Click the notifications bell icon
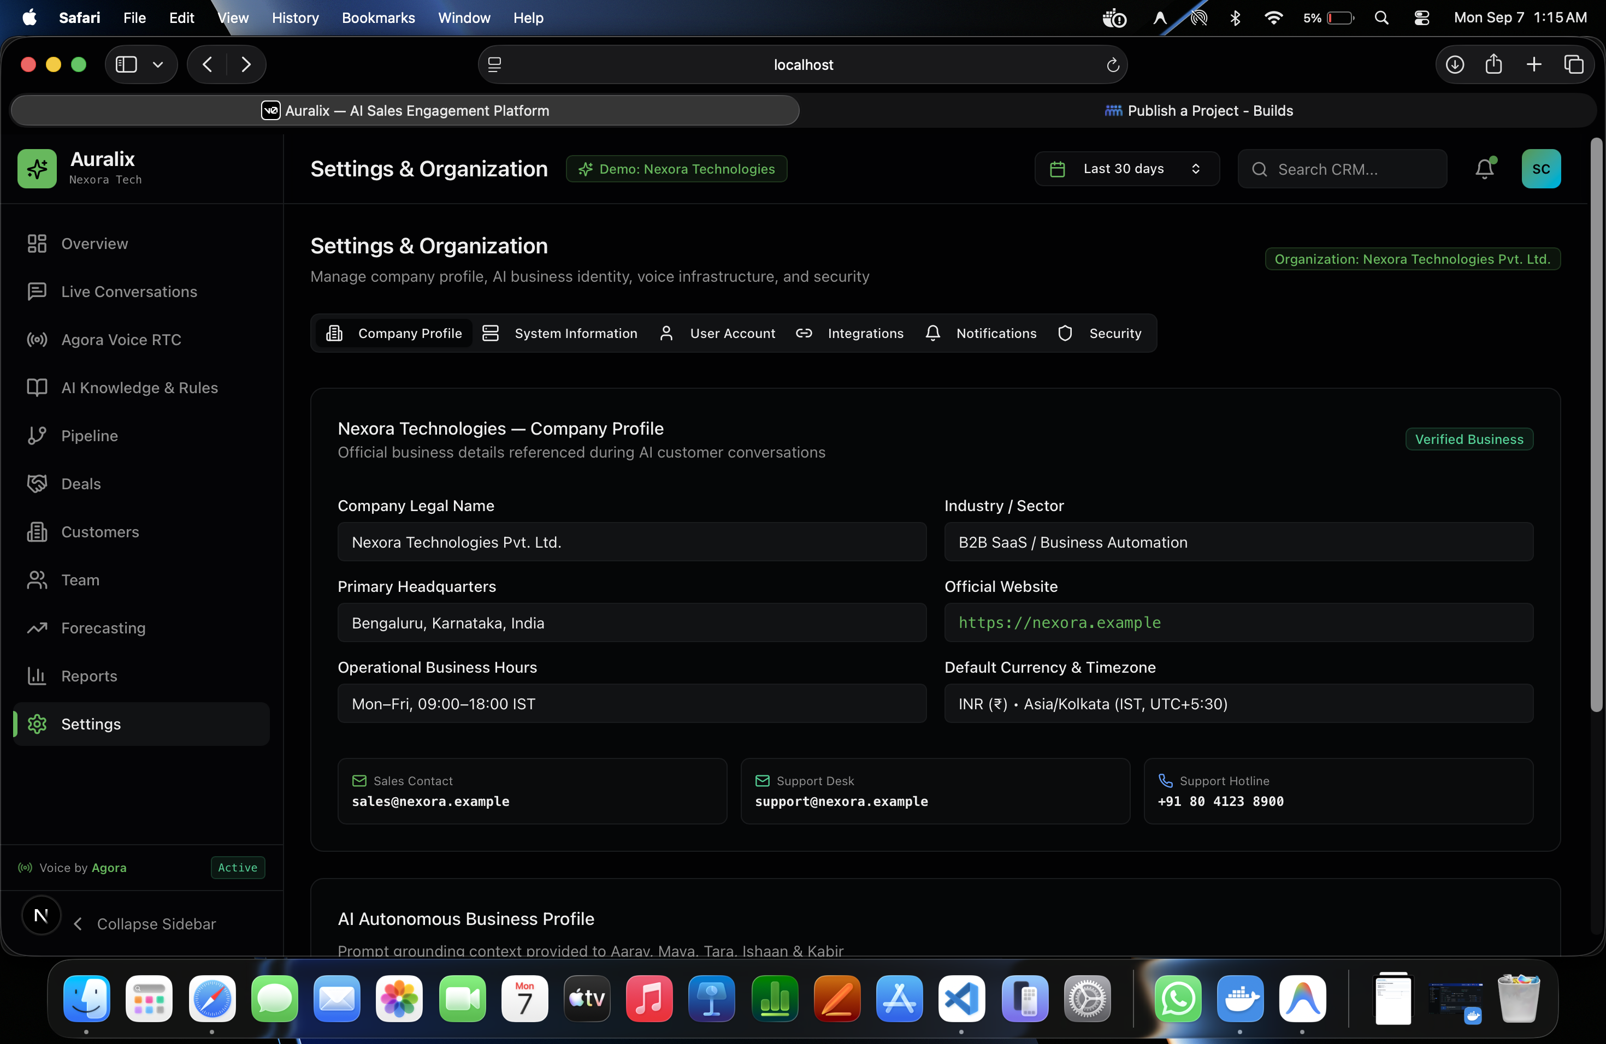The image size is (1606, 1044). 1485,169
